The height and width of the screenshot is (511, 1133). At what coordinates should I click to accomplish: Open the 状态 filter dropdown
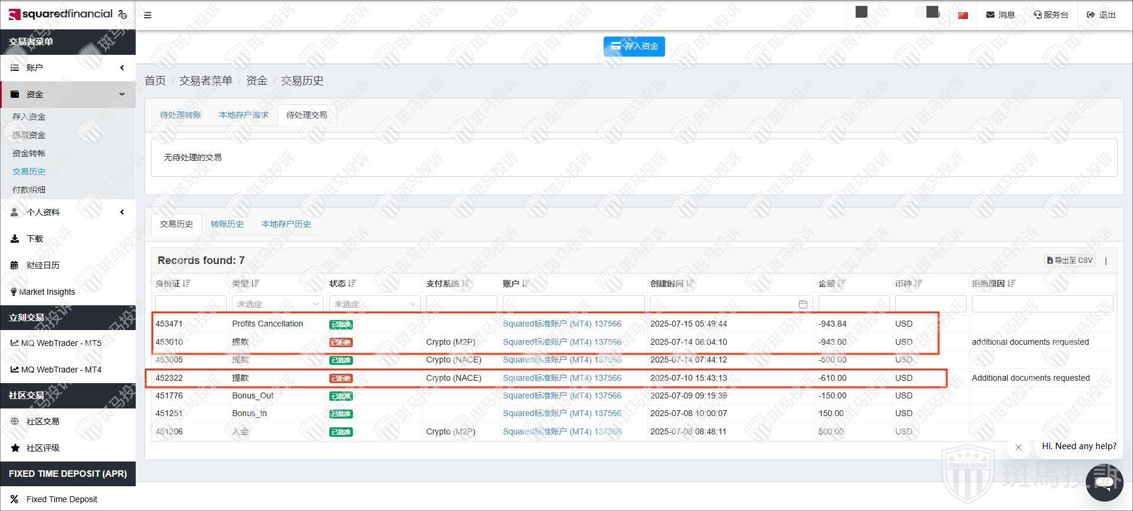pyautogui.click(x=374, y=304)
